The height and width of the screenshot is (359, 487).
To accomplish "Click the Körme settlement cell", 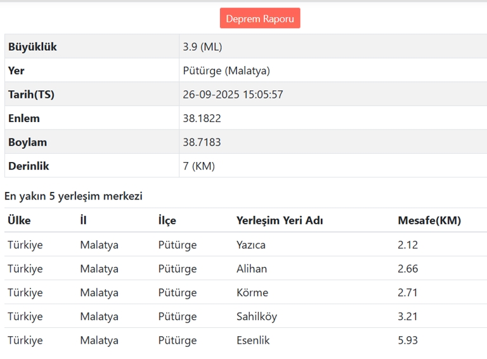I will tap(252, 292).
